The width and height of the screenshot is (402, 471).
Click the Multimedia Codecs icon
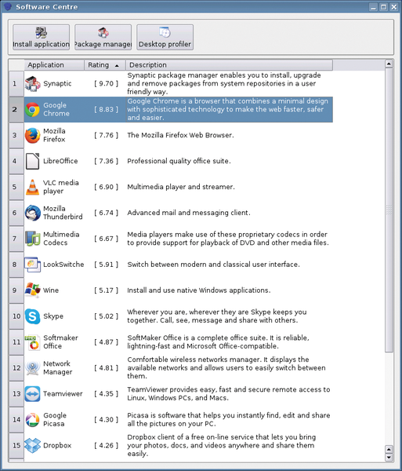32,239
